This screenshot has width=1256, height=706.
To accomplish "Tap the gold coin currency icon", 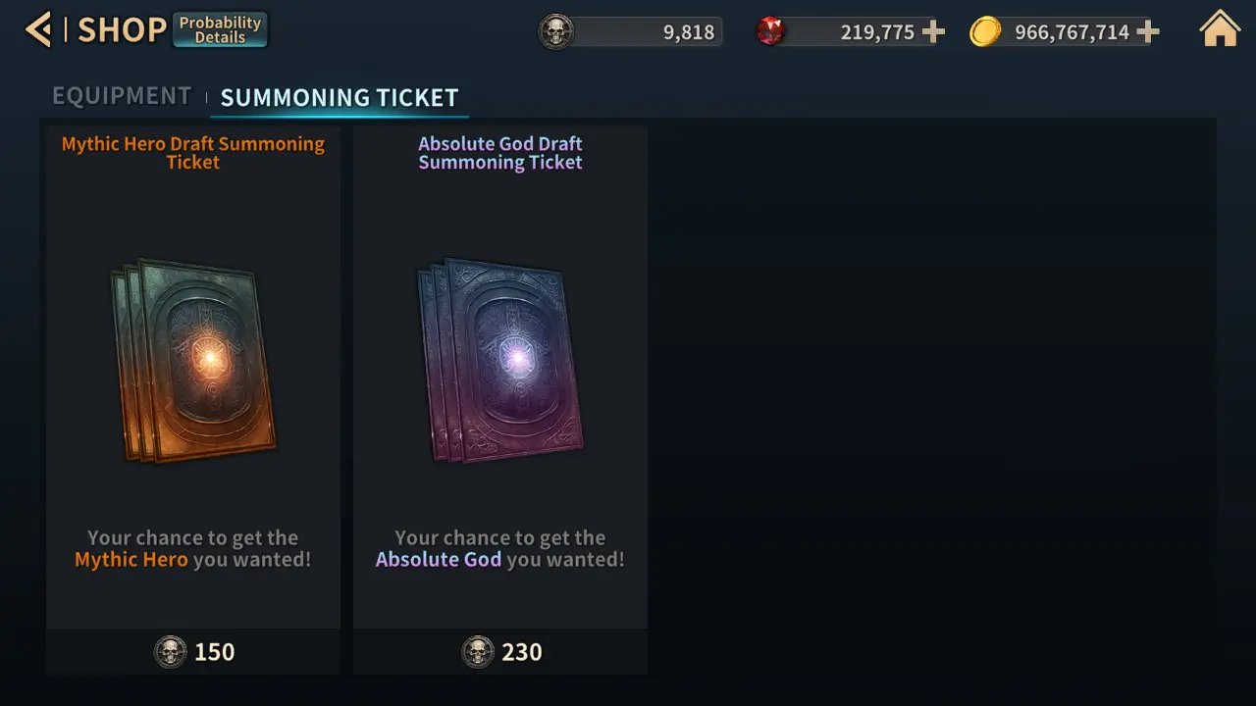I will [985, 32].
